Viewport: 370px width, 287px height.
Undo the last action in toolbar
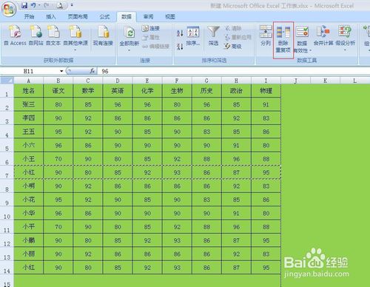[x=33, y=5]
